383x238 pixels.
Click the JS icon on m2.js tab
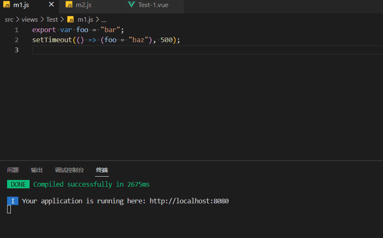pos(69,5)
